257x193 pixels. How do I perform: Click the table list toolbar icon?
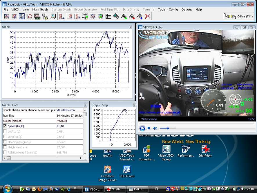click(108, 17)
